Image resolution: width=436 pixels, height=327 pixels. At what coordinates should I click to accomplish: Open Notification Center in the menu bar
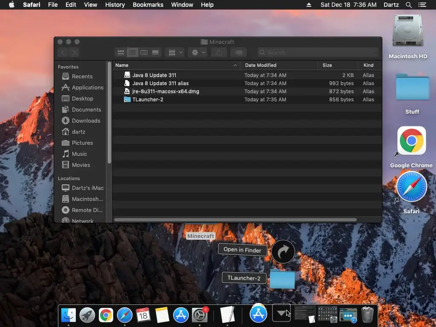[x=422, y=5]
